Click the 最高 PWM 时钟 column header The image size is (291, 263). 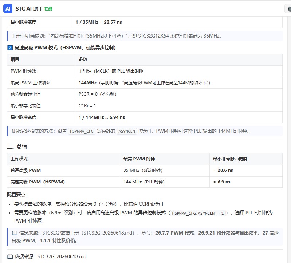pyautogui.click(x=139, y=159)
